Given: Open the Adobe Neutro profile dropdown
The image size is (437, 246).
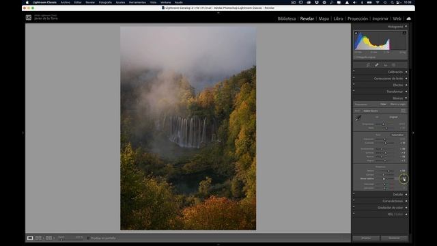Looking at the screenshot, I should click(x=371, y=111).
